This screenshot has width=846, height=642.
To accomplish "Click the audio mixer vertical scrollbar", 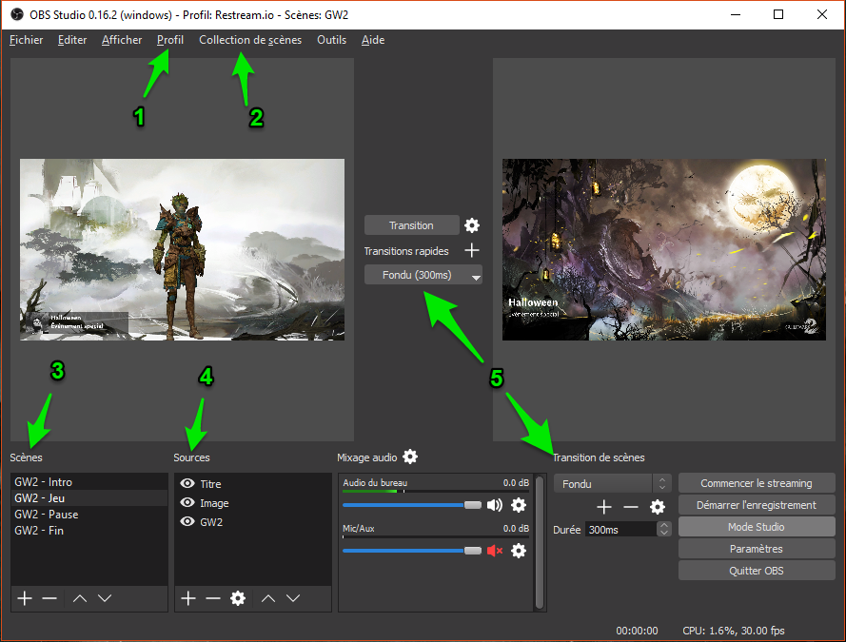I will 539,542.
